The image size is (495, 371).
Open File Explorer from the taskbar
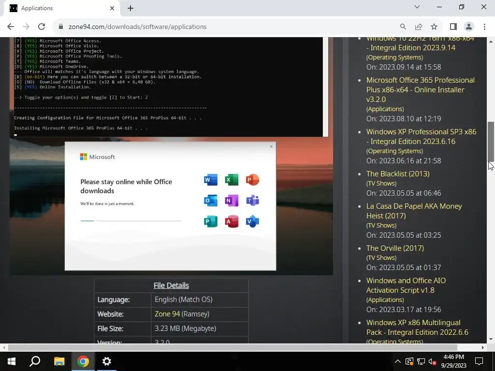pos(59,361)
